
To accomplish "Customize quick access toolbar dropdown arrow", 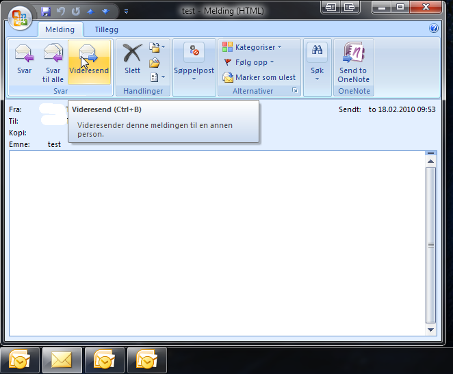I will point(126,12).
